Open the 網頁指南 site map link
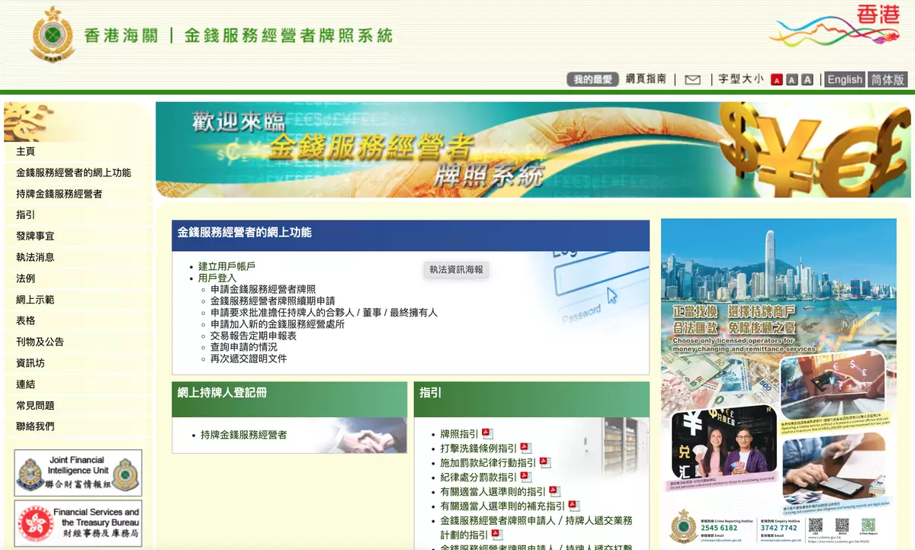 coord(646,79)
